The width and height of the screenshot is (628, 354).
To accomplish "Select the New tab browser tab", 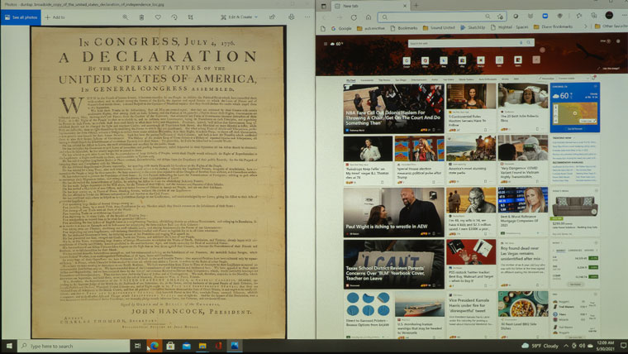I will coord(370,6).
